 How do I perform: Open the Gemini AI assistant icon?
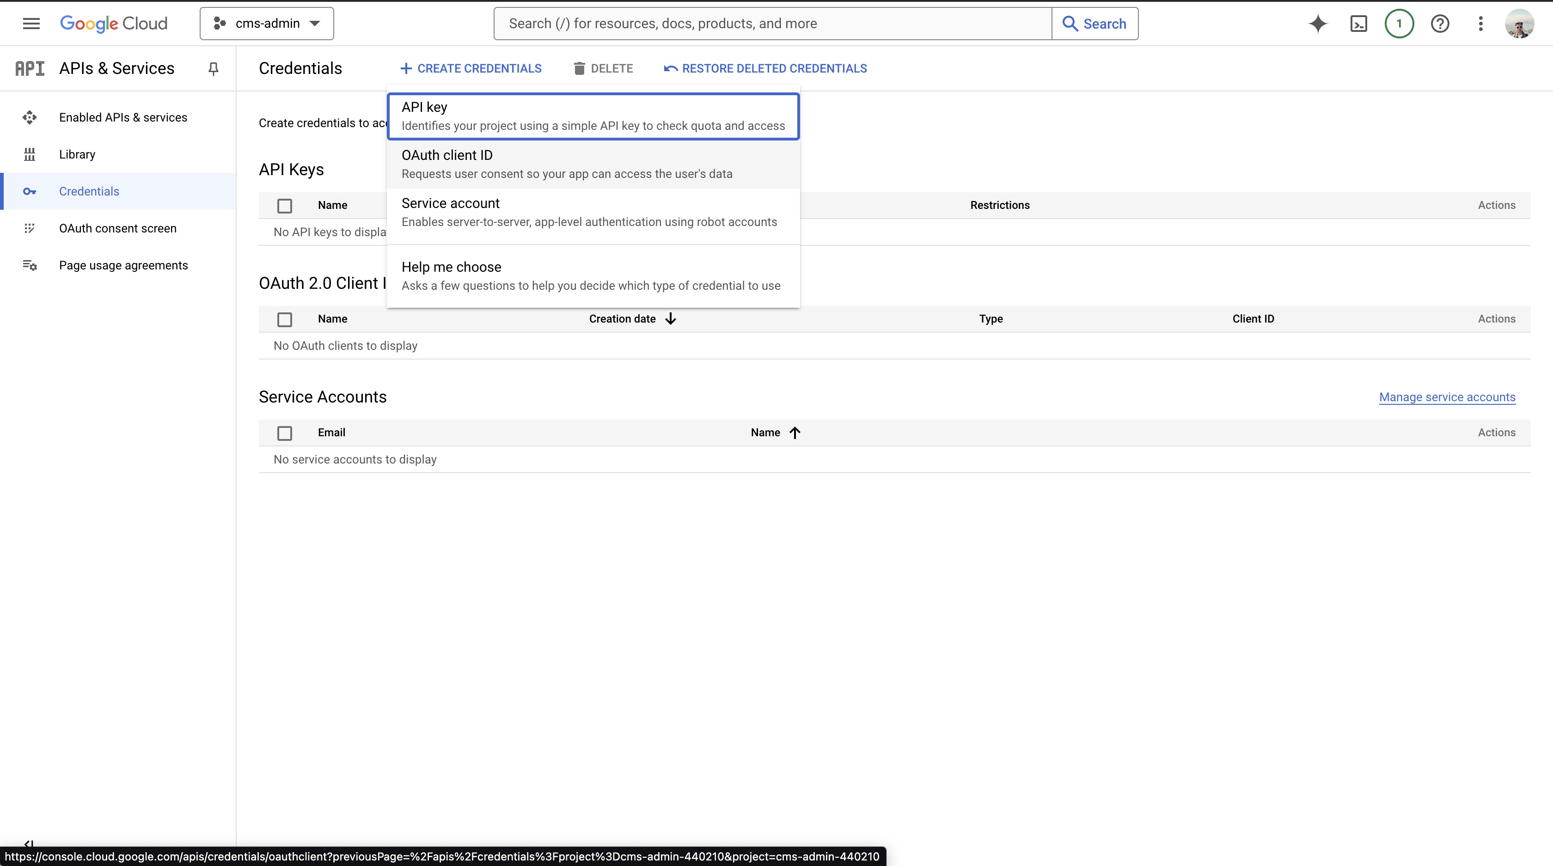1318,24
